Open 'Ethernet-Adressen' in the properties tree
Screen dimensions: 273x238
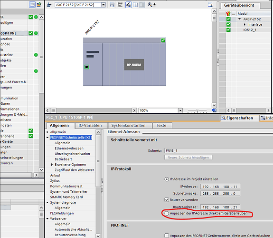[69, 148]
